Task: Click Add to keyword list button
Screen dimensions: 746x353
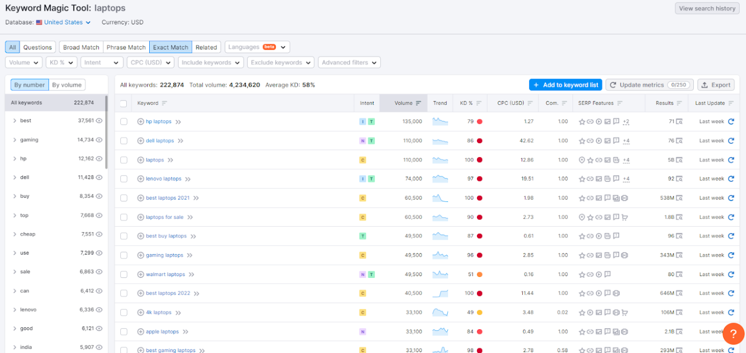Action: [x=565, y=85]
